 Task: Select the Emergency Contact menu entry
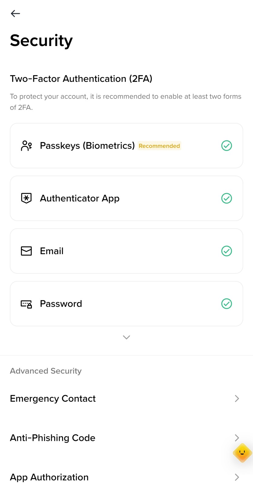point(126,398)
